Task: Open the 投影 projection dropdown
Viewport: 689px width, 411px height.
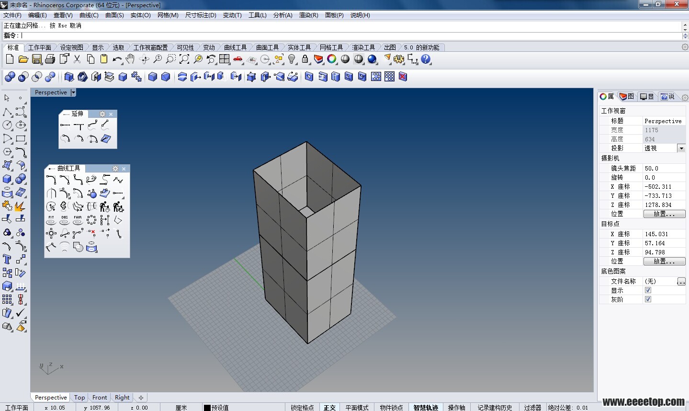Action: 681,148
